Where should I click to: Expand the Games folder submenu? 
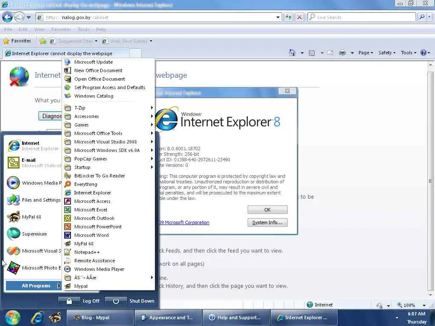pyautogui.click(x=108, y=125)
